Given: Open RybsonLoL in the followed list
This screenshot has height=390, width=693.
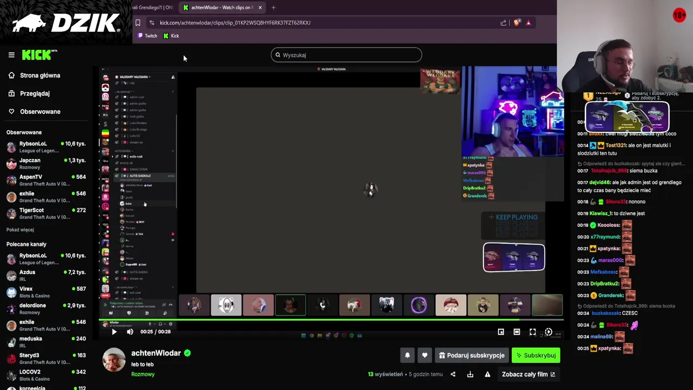Looking at the screenshot, I should point(47,147).
